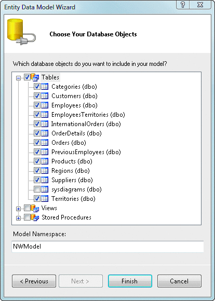Click the Views folder icon
The height and width of the screenshot is (301, 215).
[35, 208]
